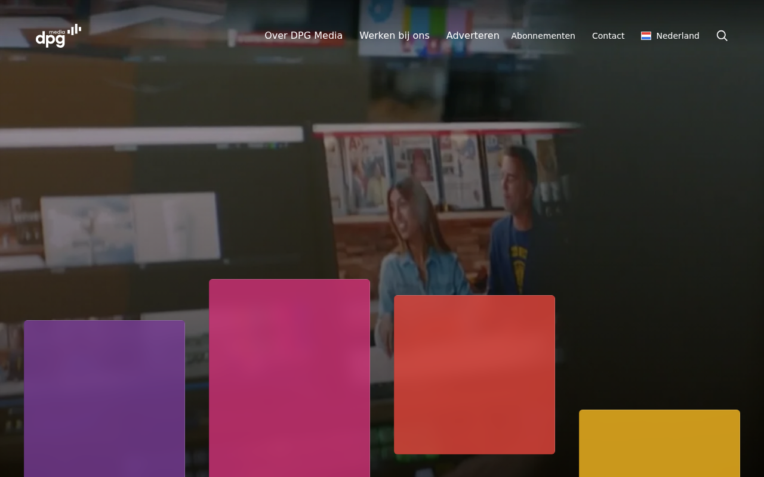Click the small "media" text in the logo
764x477 pixels.
57,32
